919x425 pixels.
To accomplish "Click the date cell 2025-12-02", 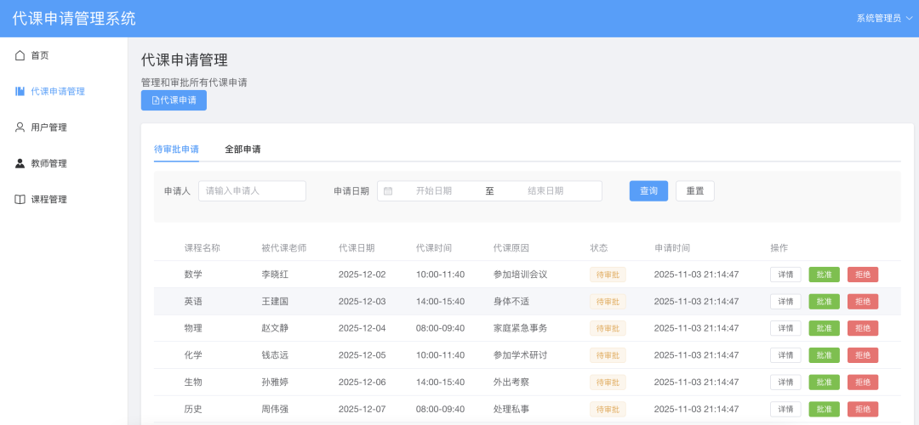I will click(x=362, y=275).
